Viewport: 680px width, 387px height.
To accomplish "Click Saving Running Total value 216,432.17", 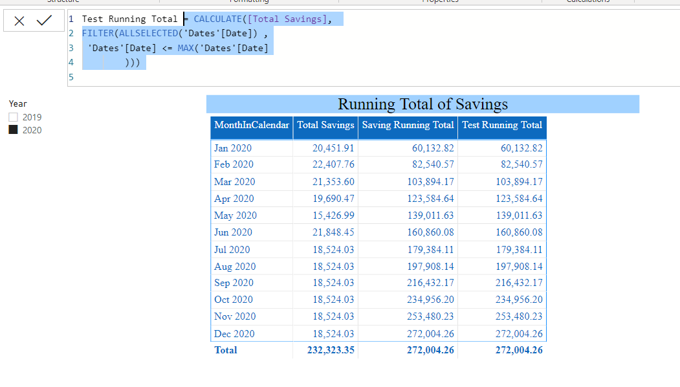I will pos(430,283).
